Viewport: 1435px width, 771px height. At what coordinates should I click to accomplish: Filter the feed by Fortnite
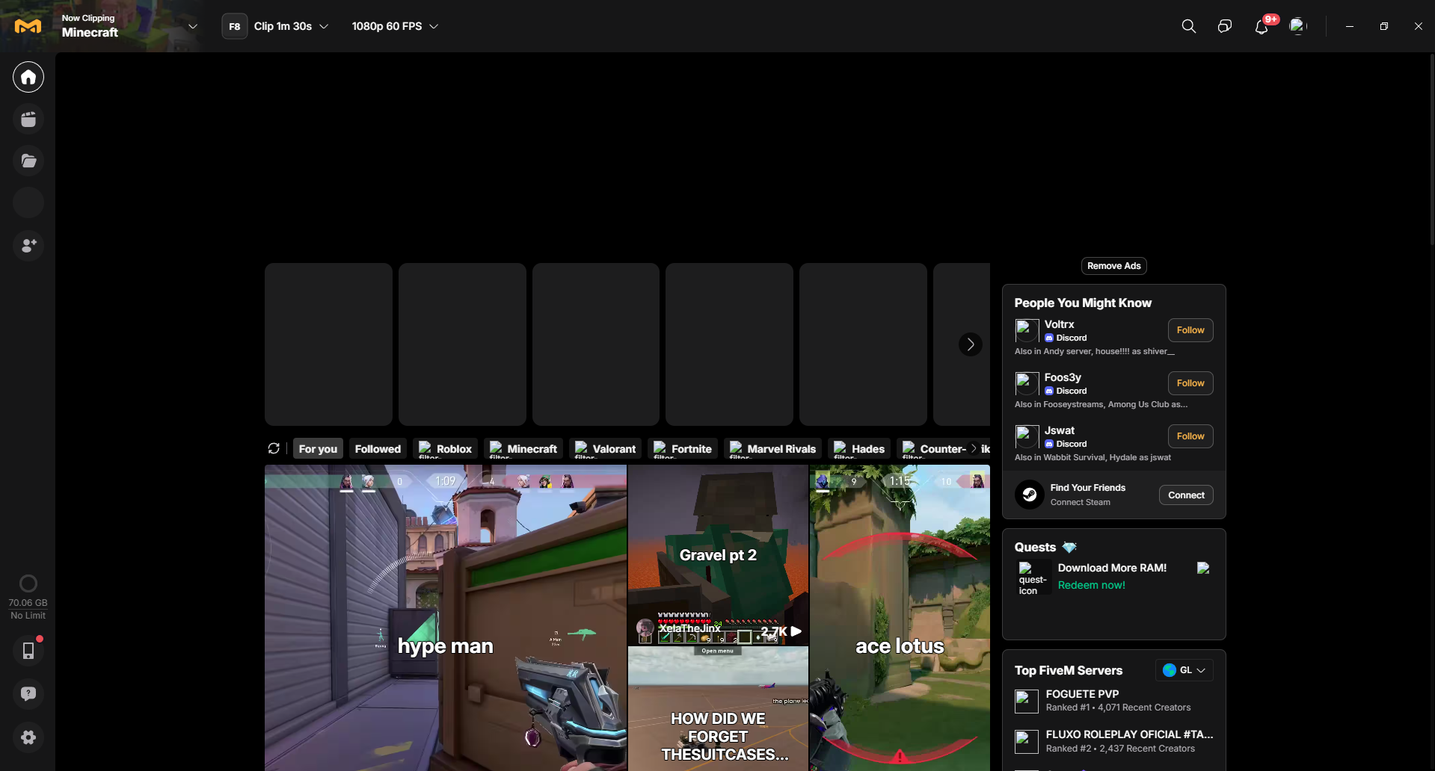pos(683,448)
